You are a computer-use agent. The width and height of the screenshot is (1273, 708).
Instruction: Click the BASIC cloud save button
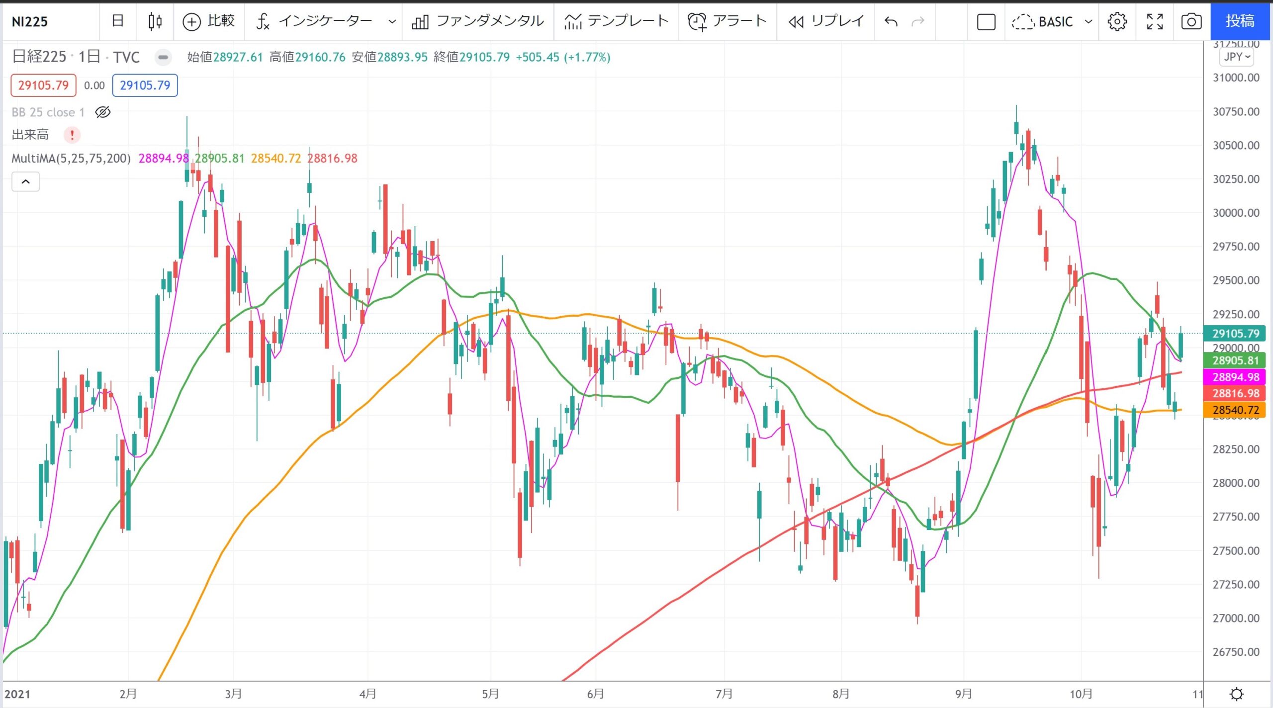[x=1043, y=21]
